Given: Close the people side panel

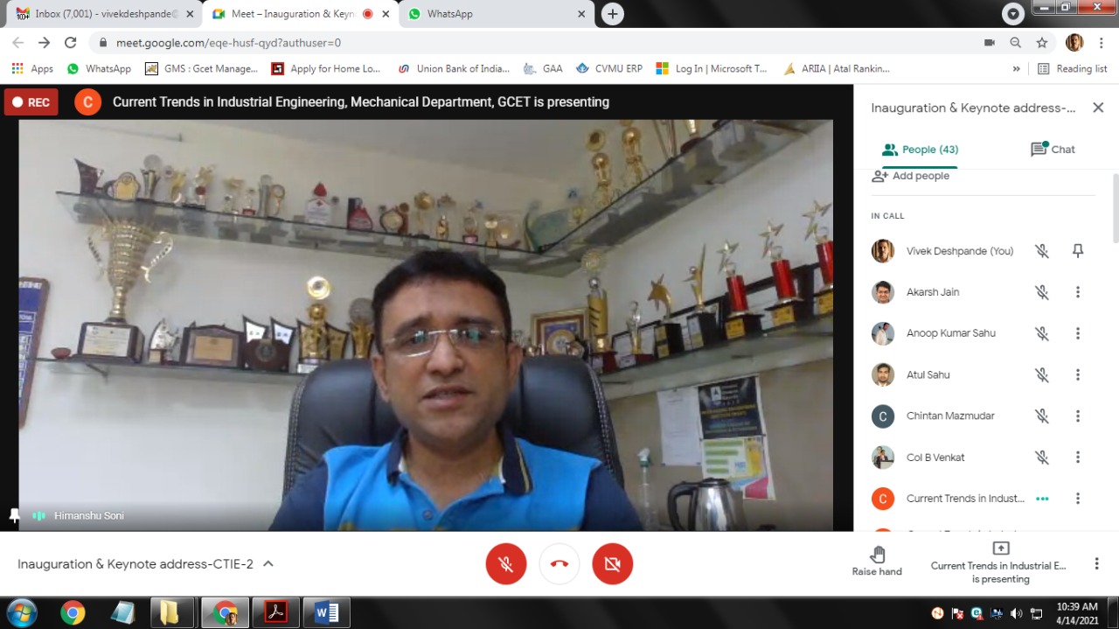Looking at the screenshot, I should (x=1098, y=108).
